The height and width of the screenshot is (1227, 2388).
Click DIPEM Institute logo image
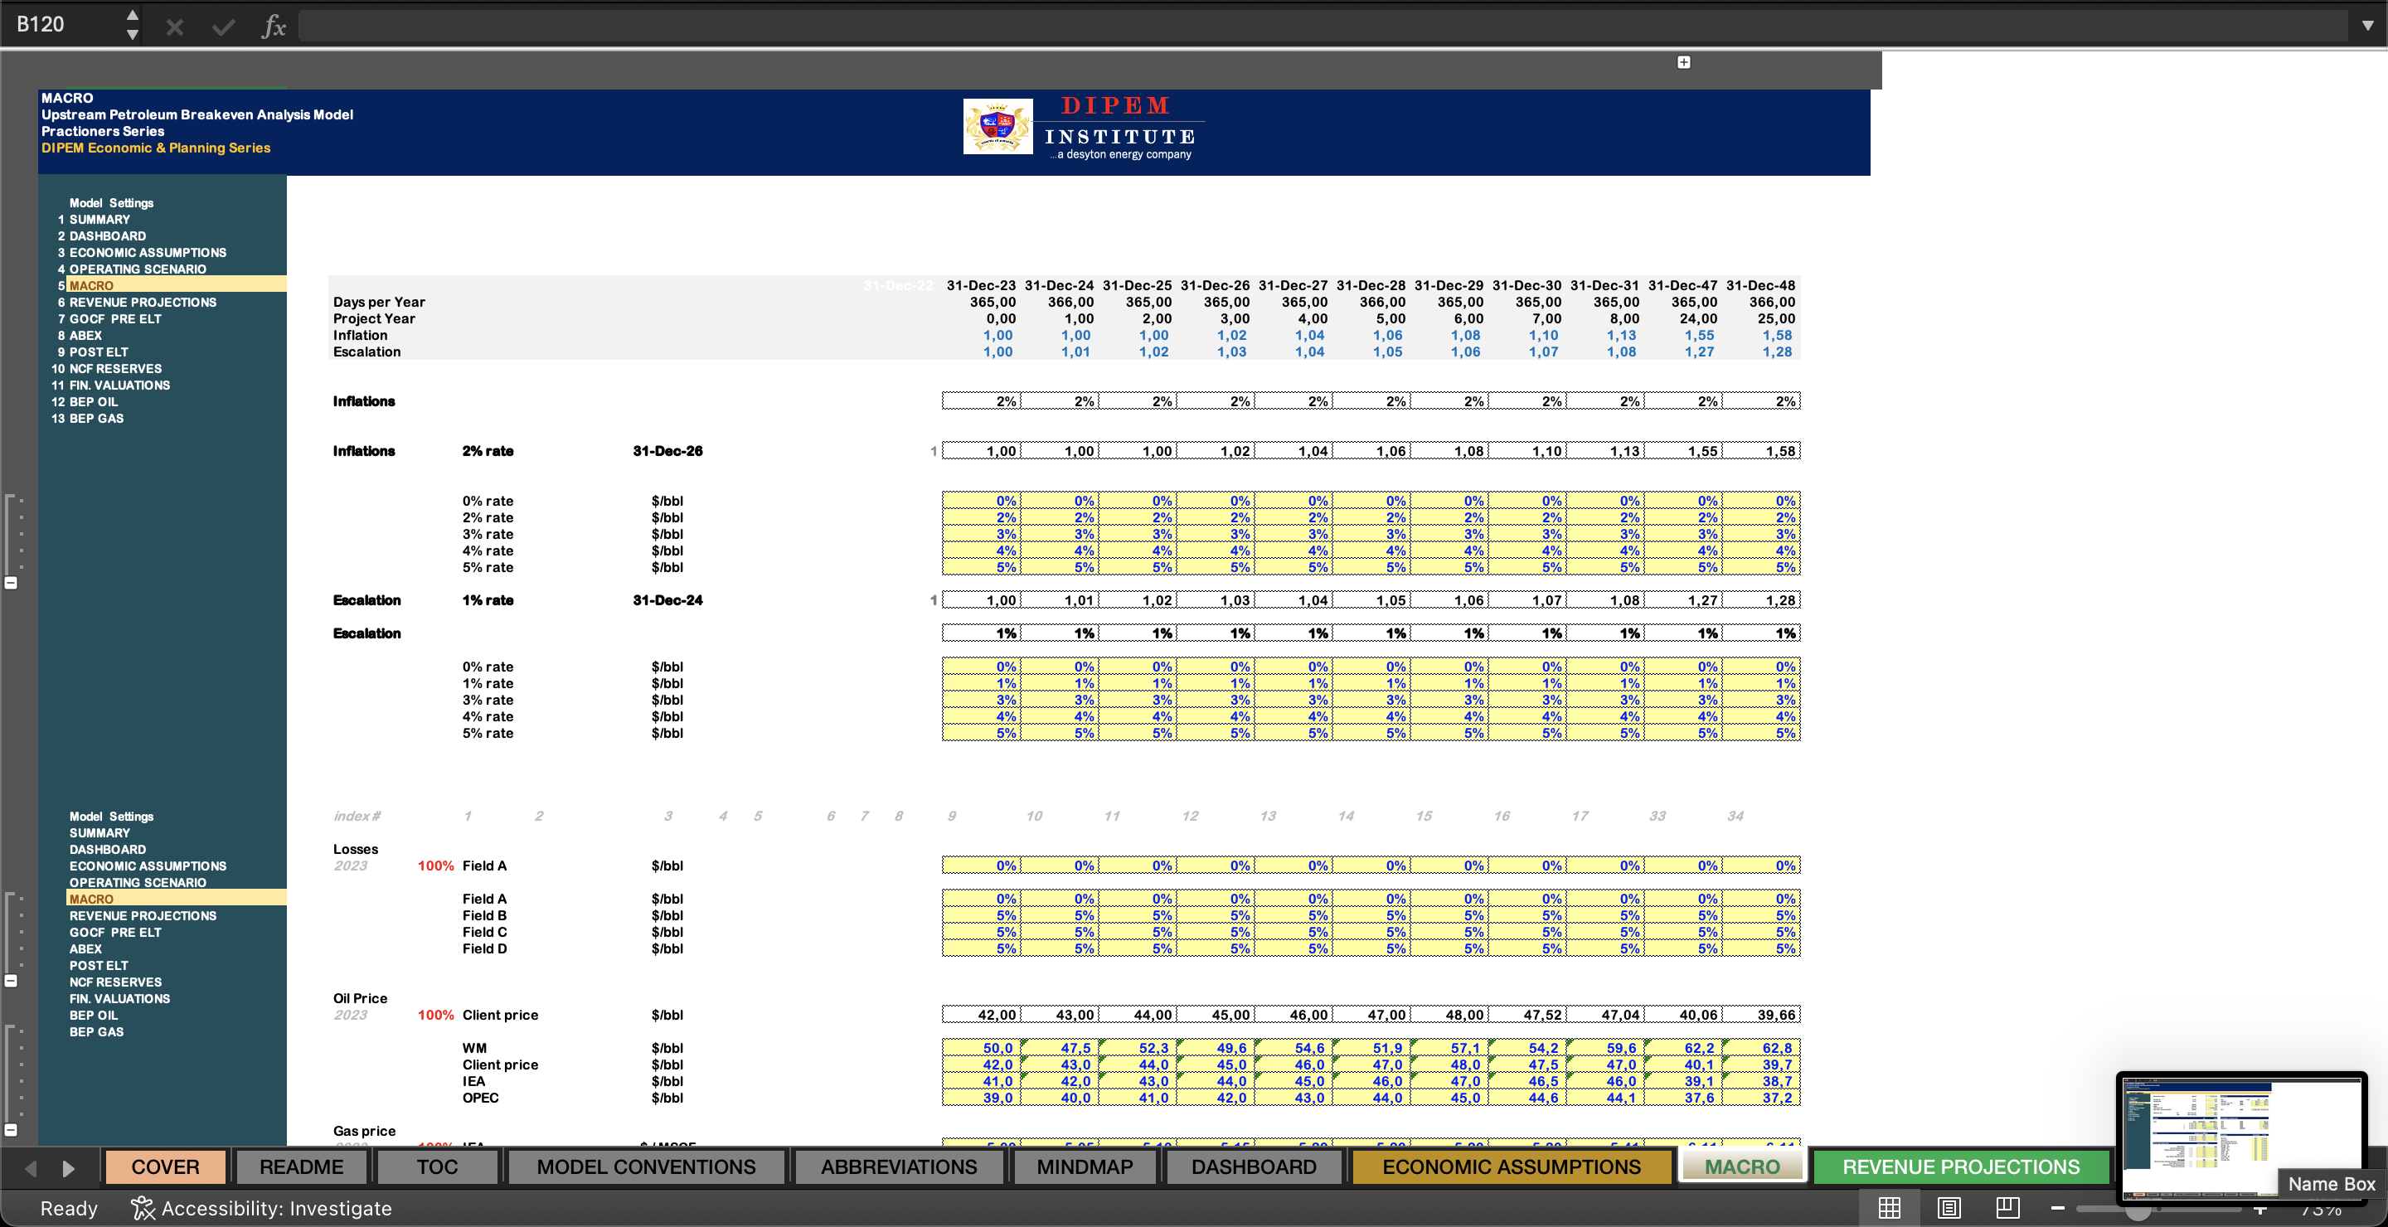click(x=1083, y=129)
